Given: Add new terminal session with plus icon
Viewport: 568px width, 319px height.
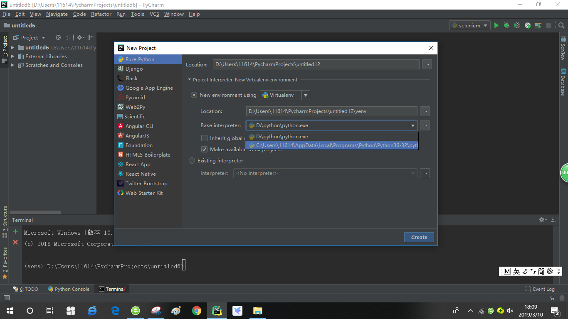Looking at the screenshot, I should (15, 232).
